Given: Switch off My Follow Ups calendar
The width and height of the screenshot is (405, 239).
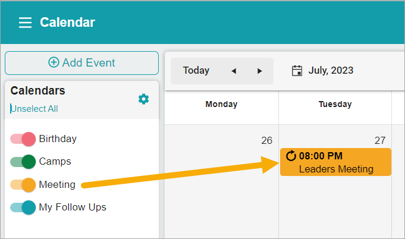Looking at the screenshot, I should pyautogui.click(x=23, y=207).
